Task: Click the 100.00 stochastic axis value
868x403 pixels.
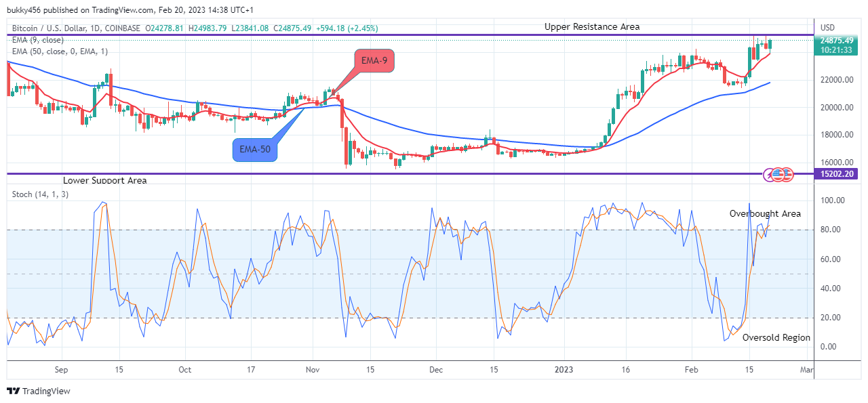Action: 831,200
